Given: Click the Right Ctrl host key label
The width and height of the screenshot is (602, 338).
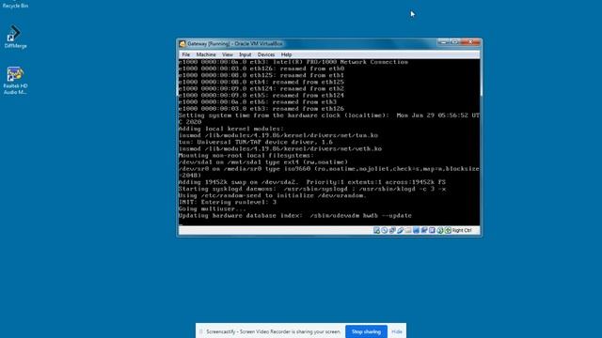Looking at the screenshot, I should point(462,230).
